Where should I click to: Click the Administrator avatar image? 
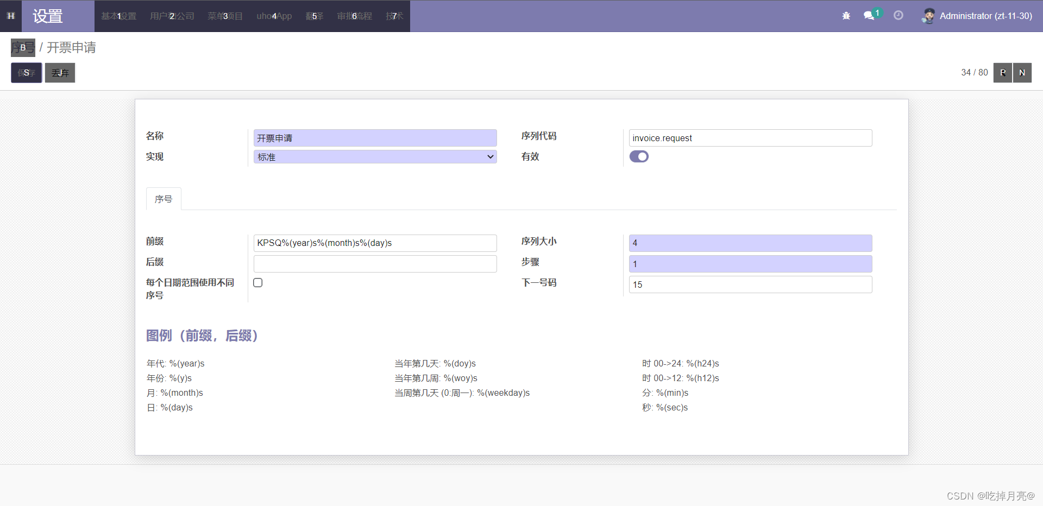coord(928,16)
